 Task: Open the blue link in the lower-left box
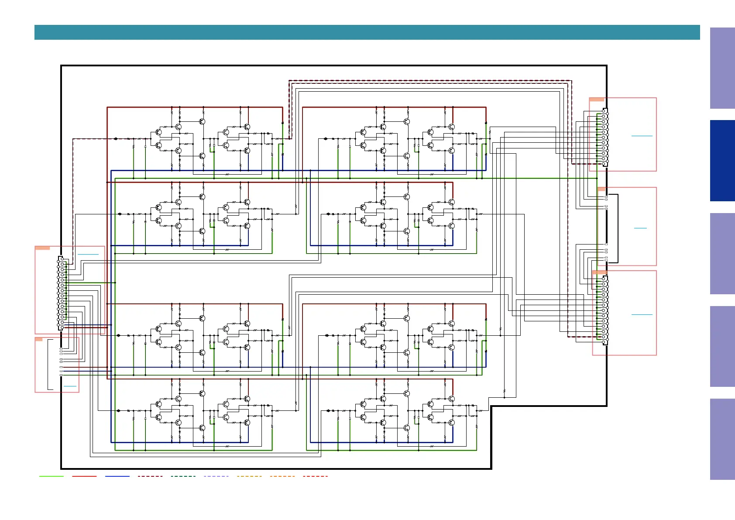coord(70,386)
